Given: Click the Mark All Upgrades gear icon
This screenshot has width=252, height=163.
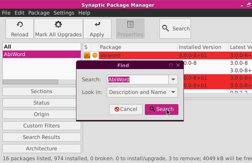Looking at the screenshot, I should (x=58, y=25).
